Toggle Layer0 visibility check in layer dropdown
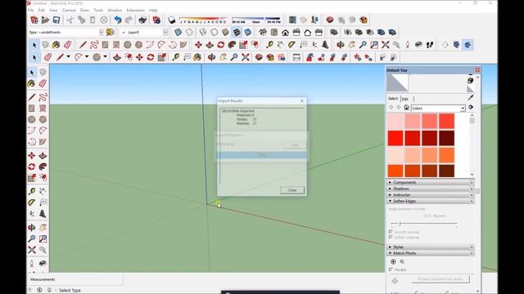The height and width of the screenshot is (294, 524). coord(124,33)
